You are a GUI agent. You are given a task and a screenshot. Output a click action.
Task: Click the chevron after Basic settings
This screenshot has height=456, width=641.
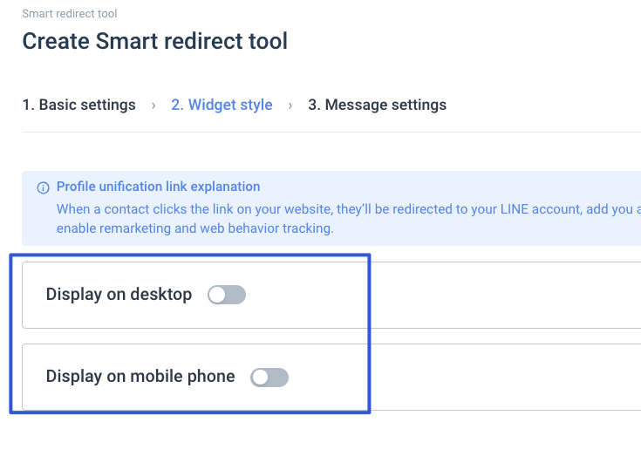pos(153,105)
